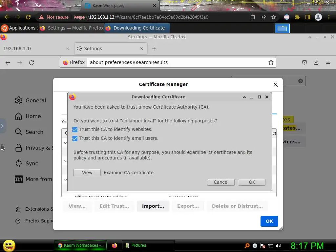Close Certificate Manager with the X icon
The image size is (336, 252).
276,85
